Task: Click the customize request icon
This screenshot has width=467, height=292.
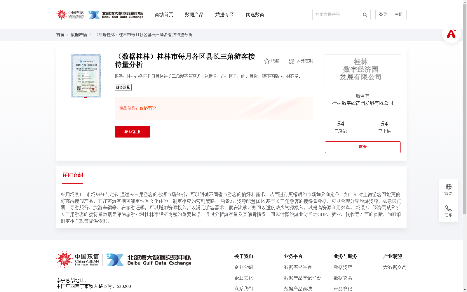Action: coord(292,61)
